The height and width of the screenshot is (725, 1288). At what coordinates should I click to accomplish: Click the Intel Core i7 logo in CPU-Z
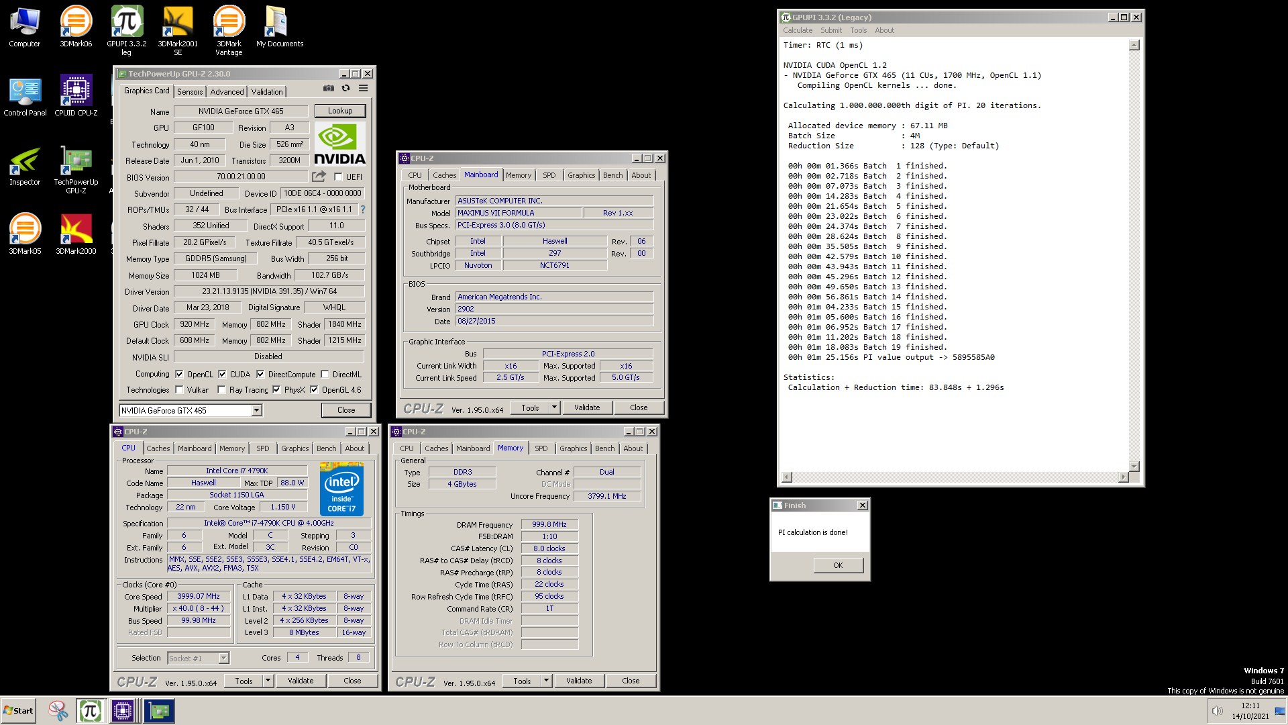341,489
